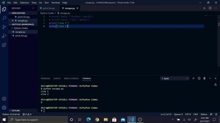Screen dimensions: 220x123
Task: Switch to the print_fun.py editor tab
Action: (x=48, y=8)
